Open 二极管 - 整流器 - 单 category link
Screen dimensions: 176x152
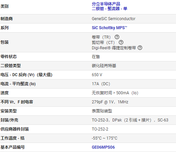(110, 9)
